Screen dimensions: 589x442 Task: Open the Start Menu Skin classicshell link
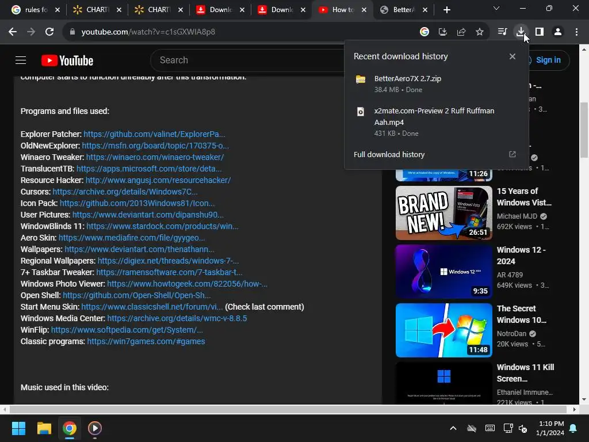coord(152,307)
